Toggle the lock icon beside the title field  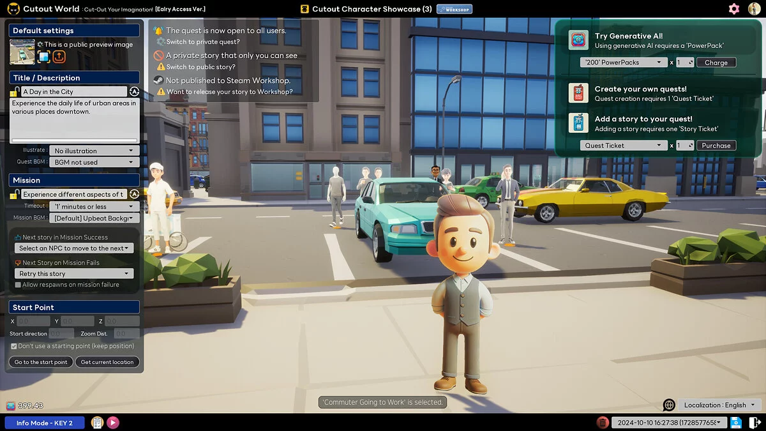point(14,93)
